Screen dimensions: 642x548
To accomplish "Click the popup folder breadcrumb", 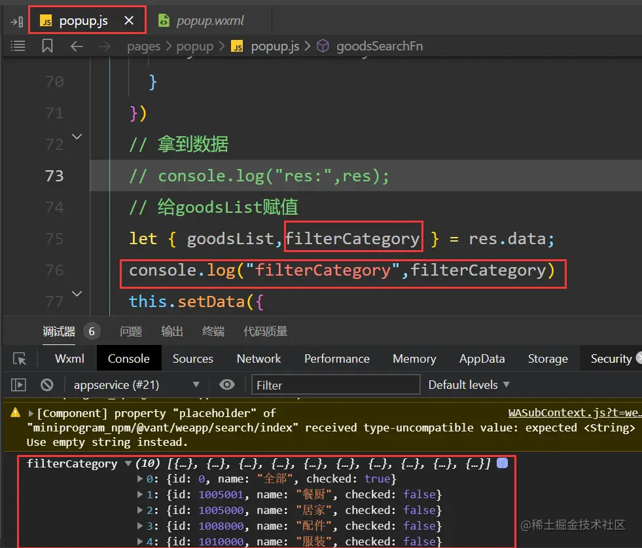I will pyautogui.click(x=195, y=46).
